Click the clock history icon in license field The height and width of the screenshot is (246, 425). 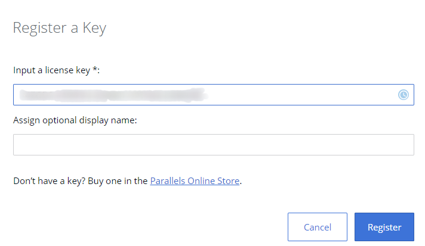[404, 95]
